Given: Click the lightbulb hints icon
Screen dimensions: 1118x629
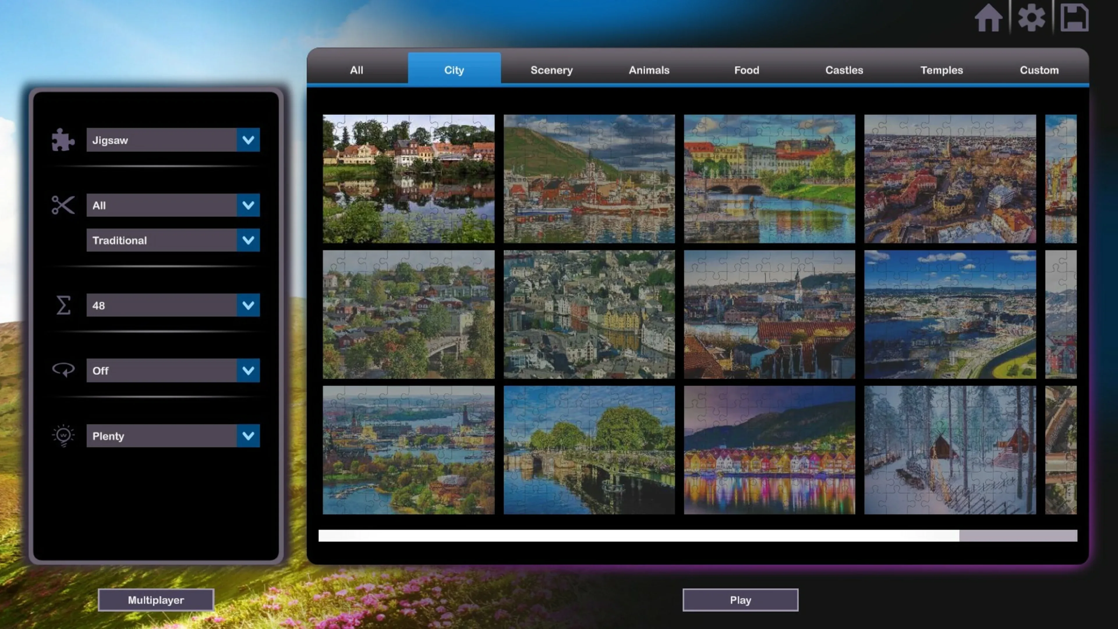Looking at the screenshot, I should (x=63, y=435).
